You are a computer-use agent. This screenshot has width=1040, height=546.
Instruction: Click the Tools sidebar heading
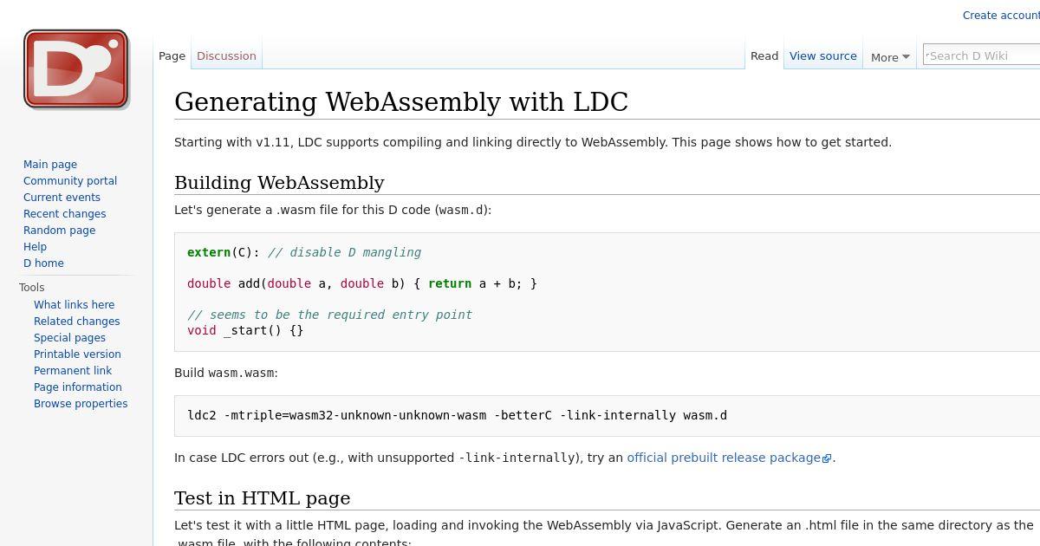point(32,288)
